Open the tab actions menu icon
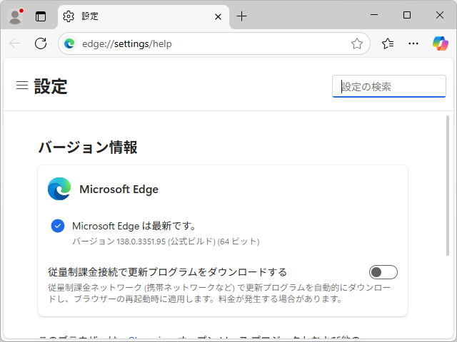Viewport: 457px width, 342px height. point(41,16)
